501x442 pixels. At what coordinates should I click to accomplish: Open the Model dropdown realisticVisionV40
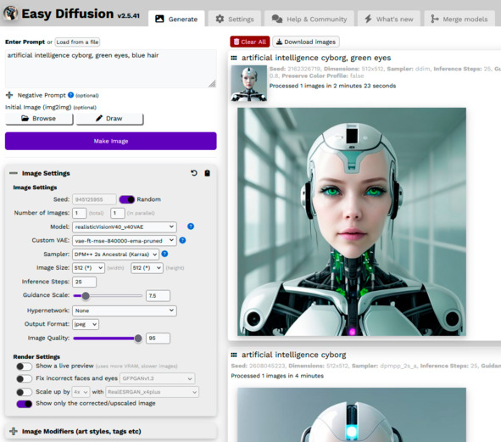(x=125, y=227)
